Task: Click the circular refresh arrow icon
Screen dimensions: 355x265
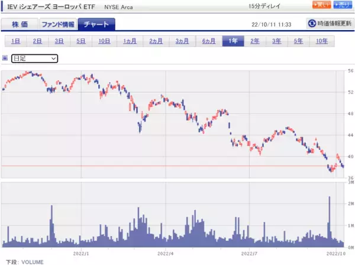Action: pyautogui.click(x=312, y=23)
